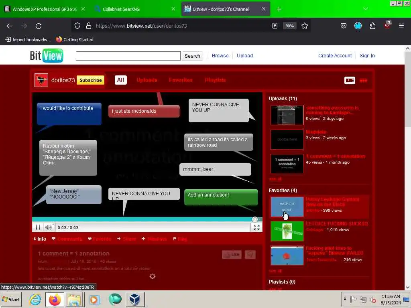This screenshot has width=411, height=308.
Task: Open the Extensions puzzle icon
Action: coord(372,26)
